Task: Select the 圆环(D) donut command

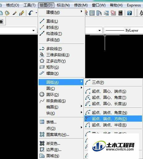Action: click(61, 94)
